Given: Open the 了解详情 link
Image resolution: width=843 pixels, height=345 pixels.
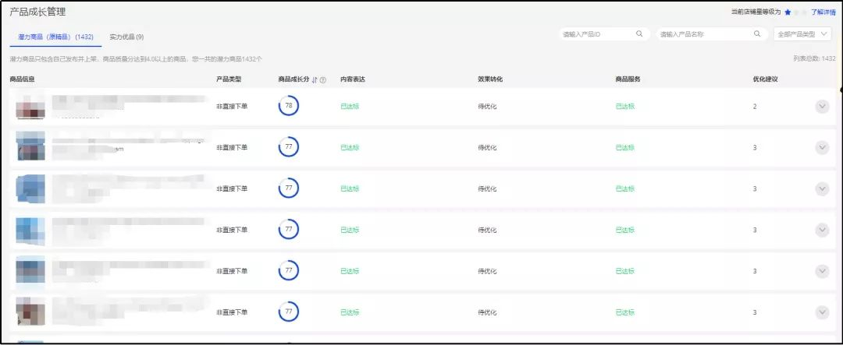Looking at the screenshot, I should click(823, 12).
